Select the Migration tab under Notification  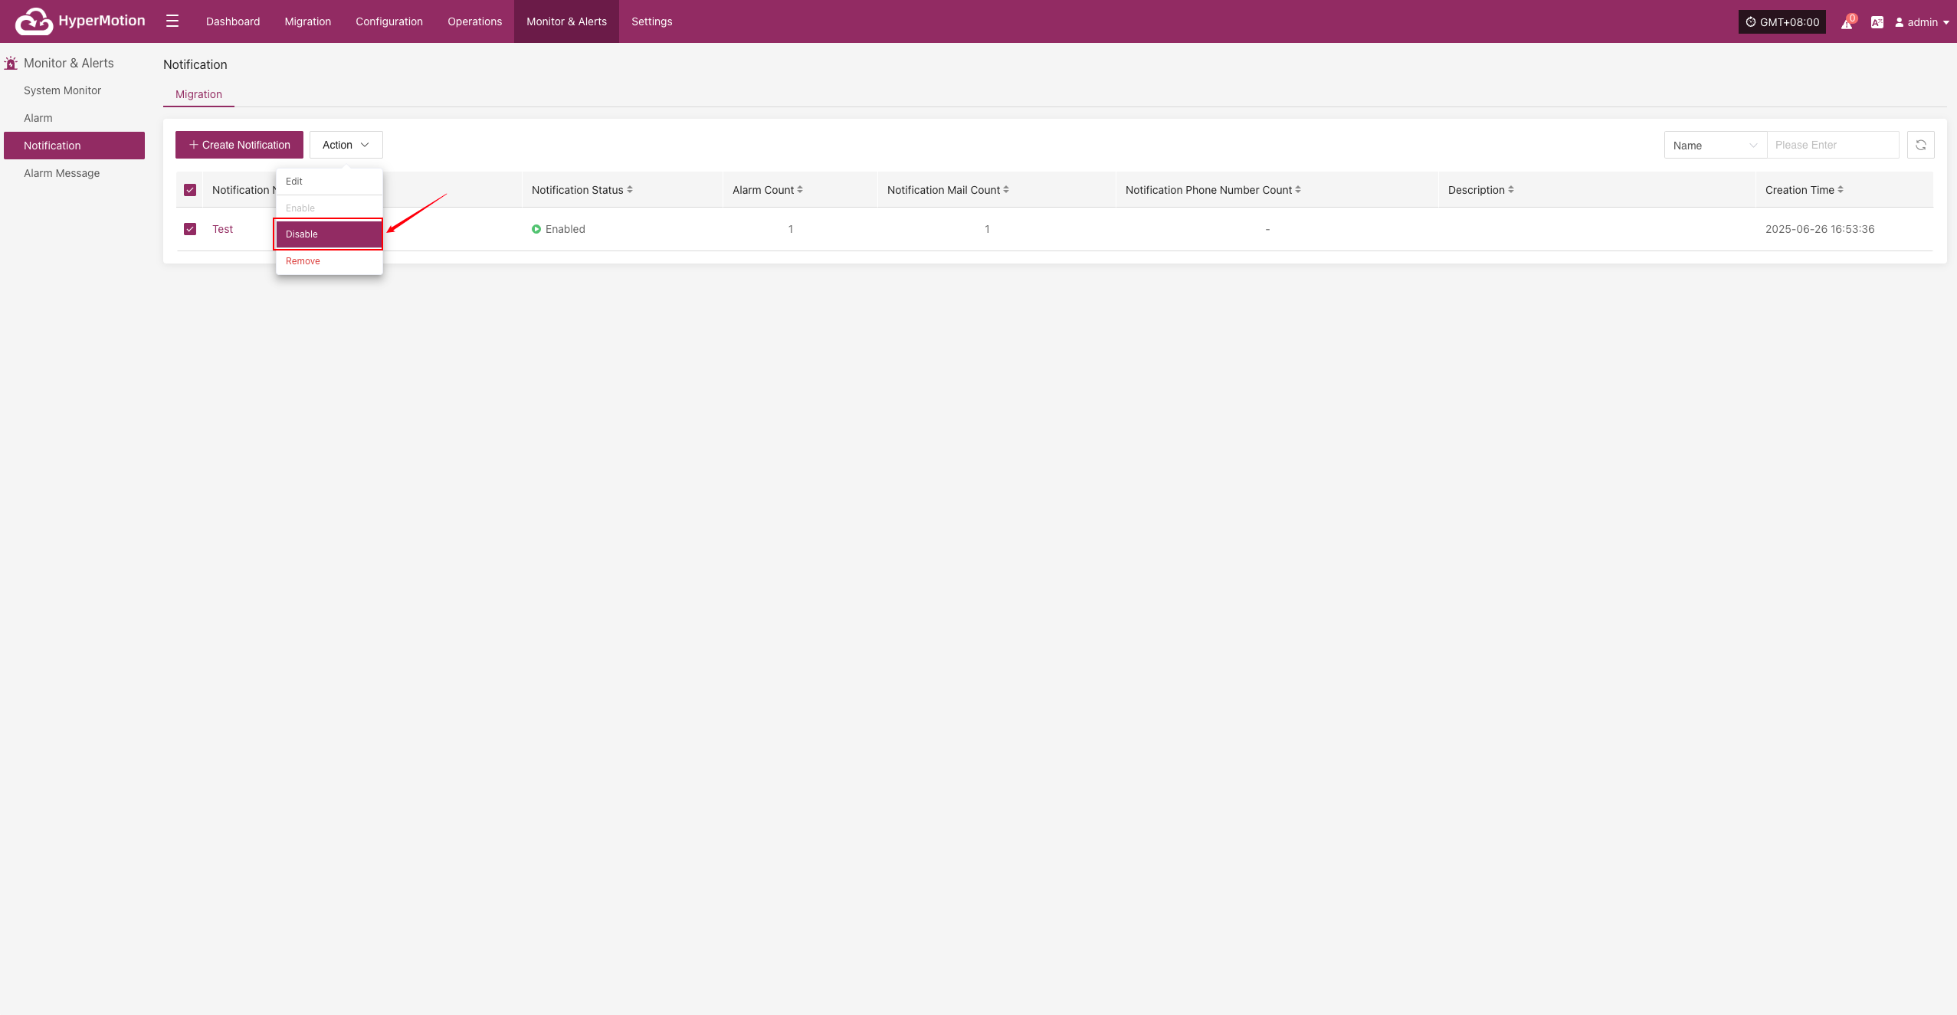point(198,94)
